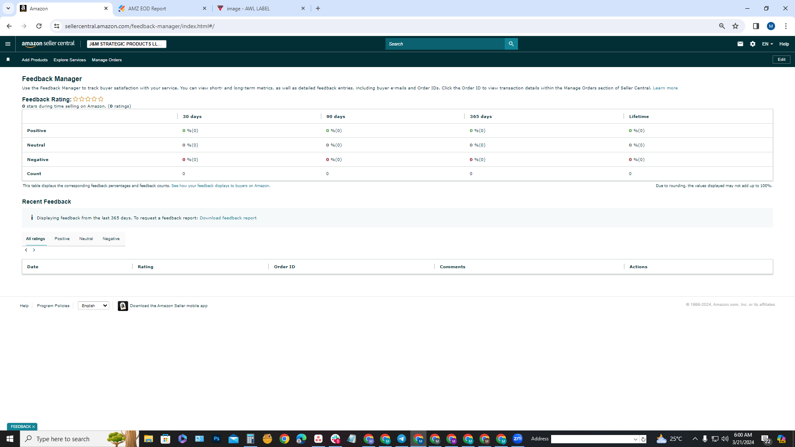Screen dimensions: 795x447
Task: Open Manage Orders in the favorites bar
Action: (x=107, y=60)
